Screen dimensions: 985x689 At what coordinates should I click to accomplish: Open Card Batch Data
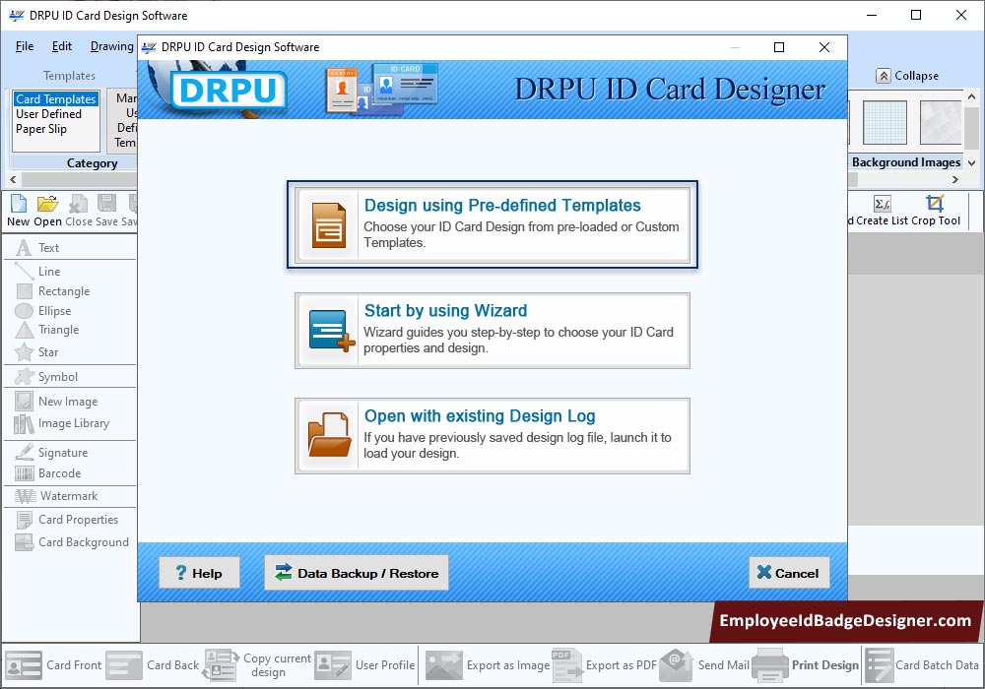pyautogui.click(x=922, y=665)
